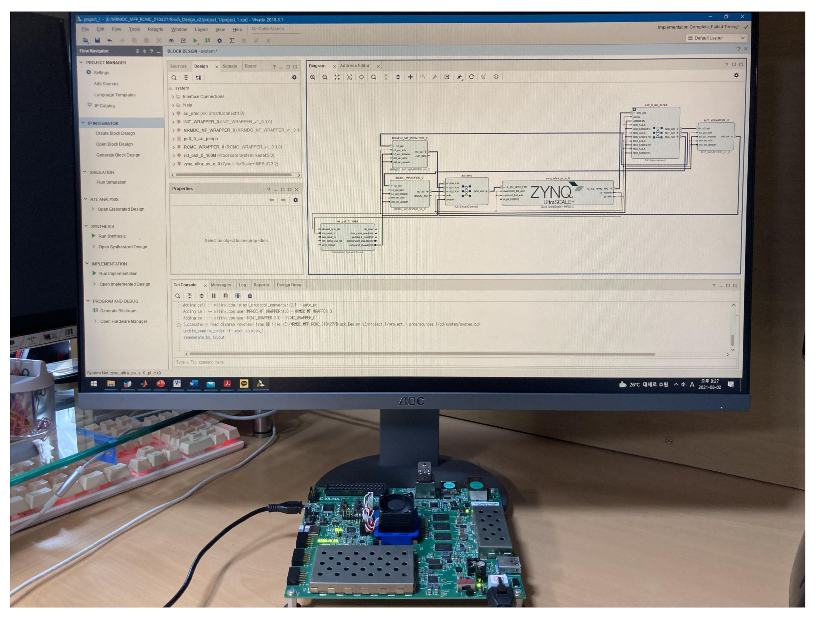The image size is (817, 619).
Task: Switch to the Messages tab
Action: click(221, 285)
